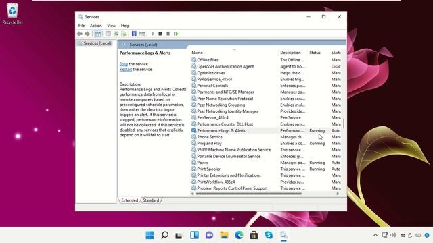Image resolution: width=433 pixels, height=243 pixels.
Task: Click the Stop Service square icon
Action: [x=160, y=34]
